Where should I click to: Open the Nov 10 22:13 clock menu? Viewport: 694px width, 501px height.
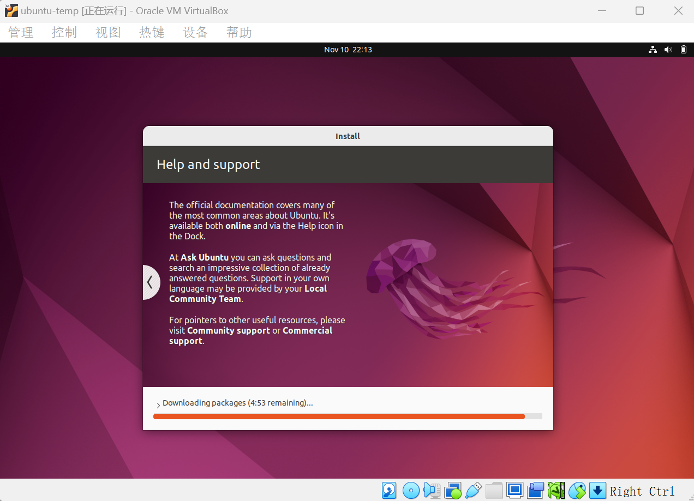(348, 50)
